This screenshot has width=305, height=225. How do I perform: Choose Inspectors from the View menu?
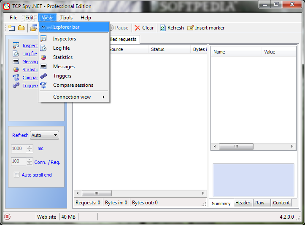coord(74,39)
